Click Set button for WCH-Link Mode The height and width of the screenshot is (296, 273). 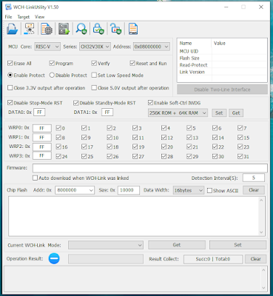tap(237, 245)
